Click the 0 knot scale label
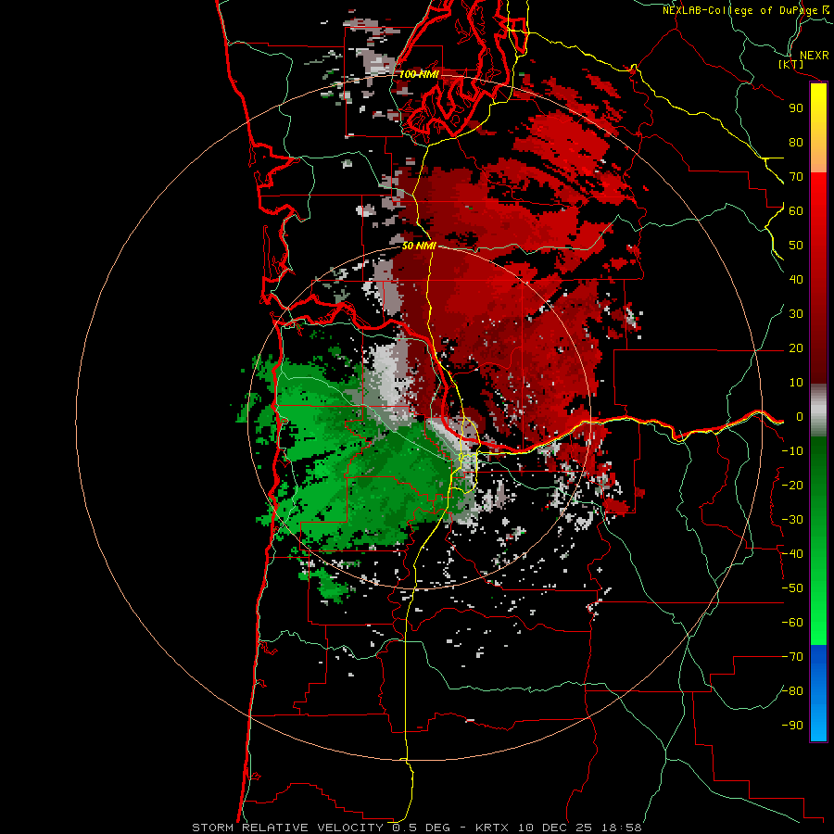 click(x=800, y=417)
